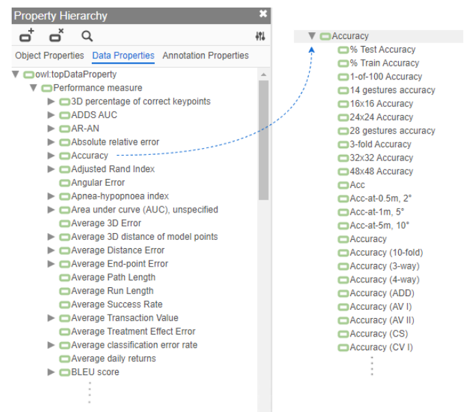Image resolution: width=468 pixels, height=412 pixels.
Task: Click the green icon beside BLEU score
Action: (x=65, y=372)
